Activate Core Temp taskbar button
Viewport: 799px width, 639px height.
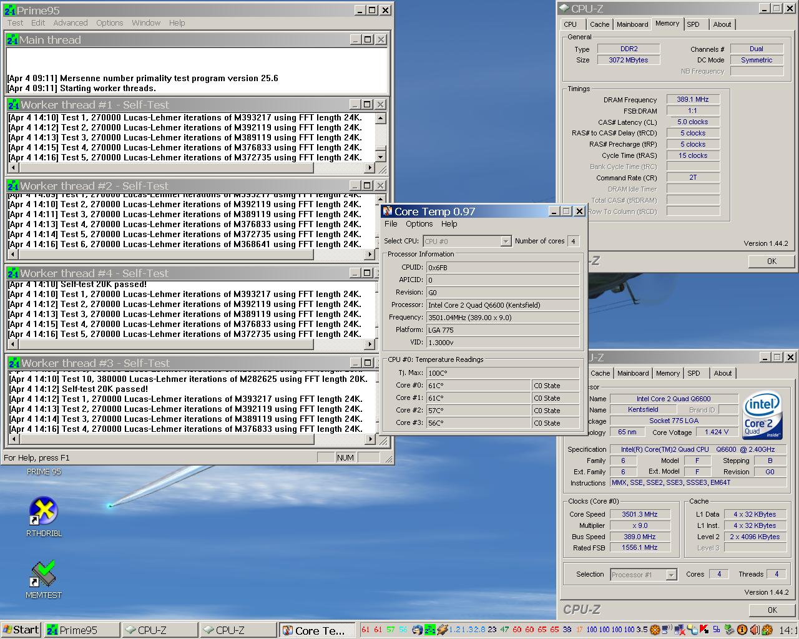coord(317,630)
